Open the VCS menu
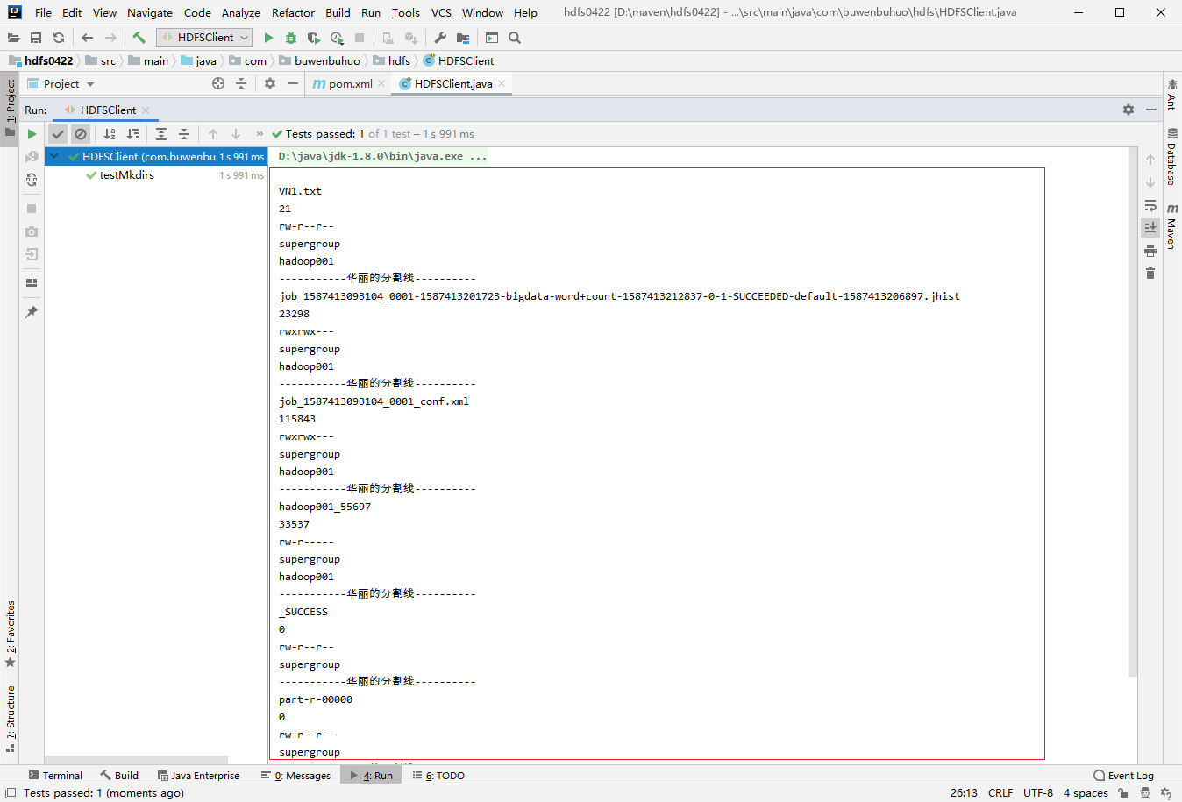The width and height of the screenshot is (1182, 802). (441, 12)
